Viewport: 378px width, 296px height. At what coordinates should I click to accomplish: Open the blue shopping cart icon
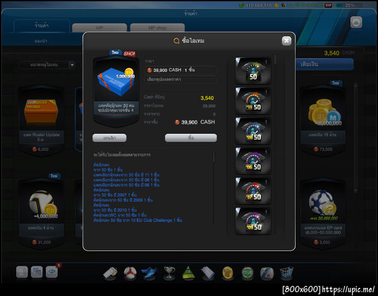pos(287,273)
